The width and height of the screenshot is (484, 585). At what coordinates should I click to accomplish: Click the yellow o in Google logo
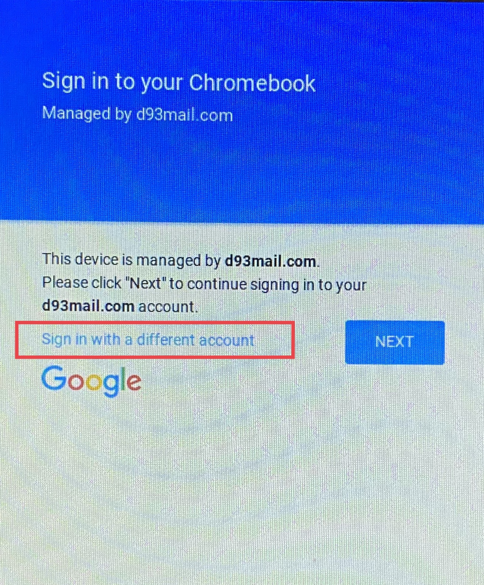(x=94, y=382)
